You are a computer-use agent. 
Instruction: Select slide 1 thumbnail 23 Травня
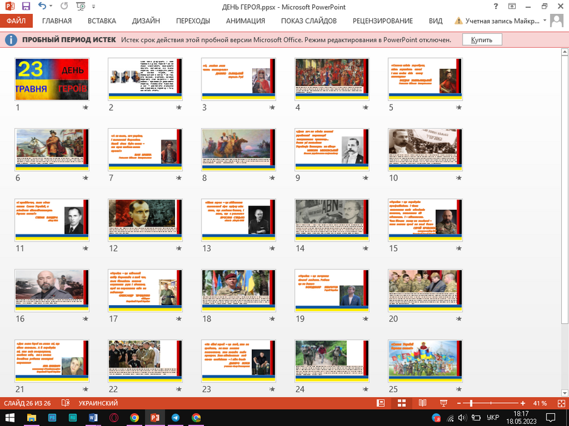(x=52, y=79)
